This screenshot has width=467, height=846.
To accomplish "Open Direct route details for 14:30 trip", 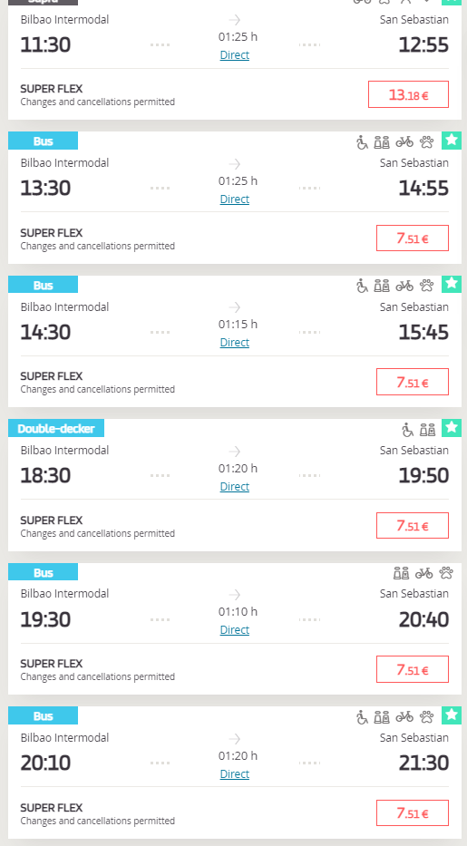I will [235, 343].
